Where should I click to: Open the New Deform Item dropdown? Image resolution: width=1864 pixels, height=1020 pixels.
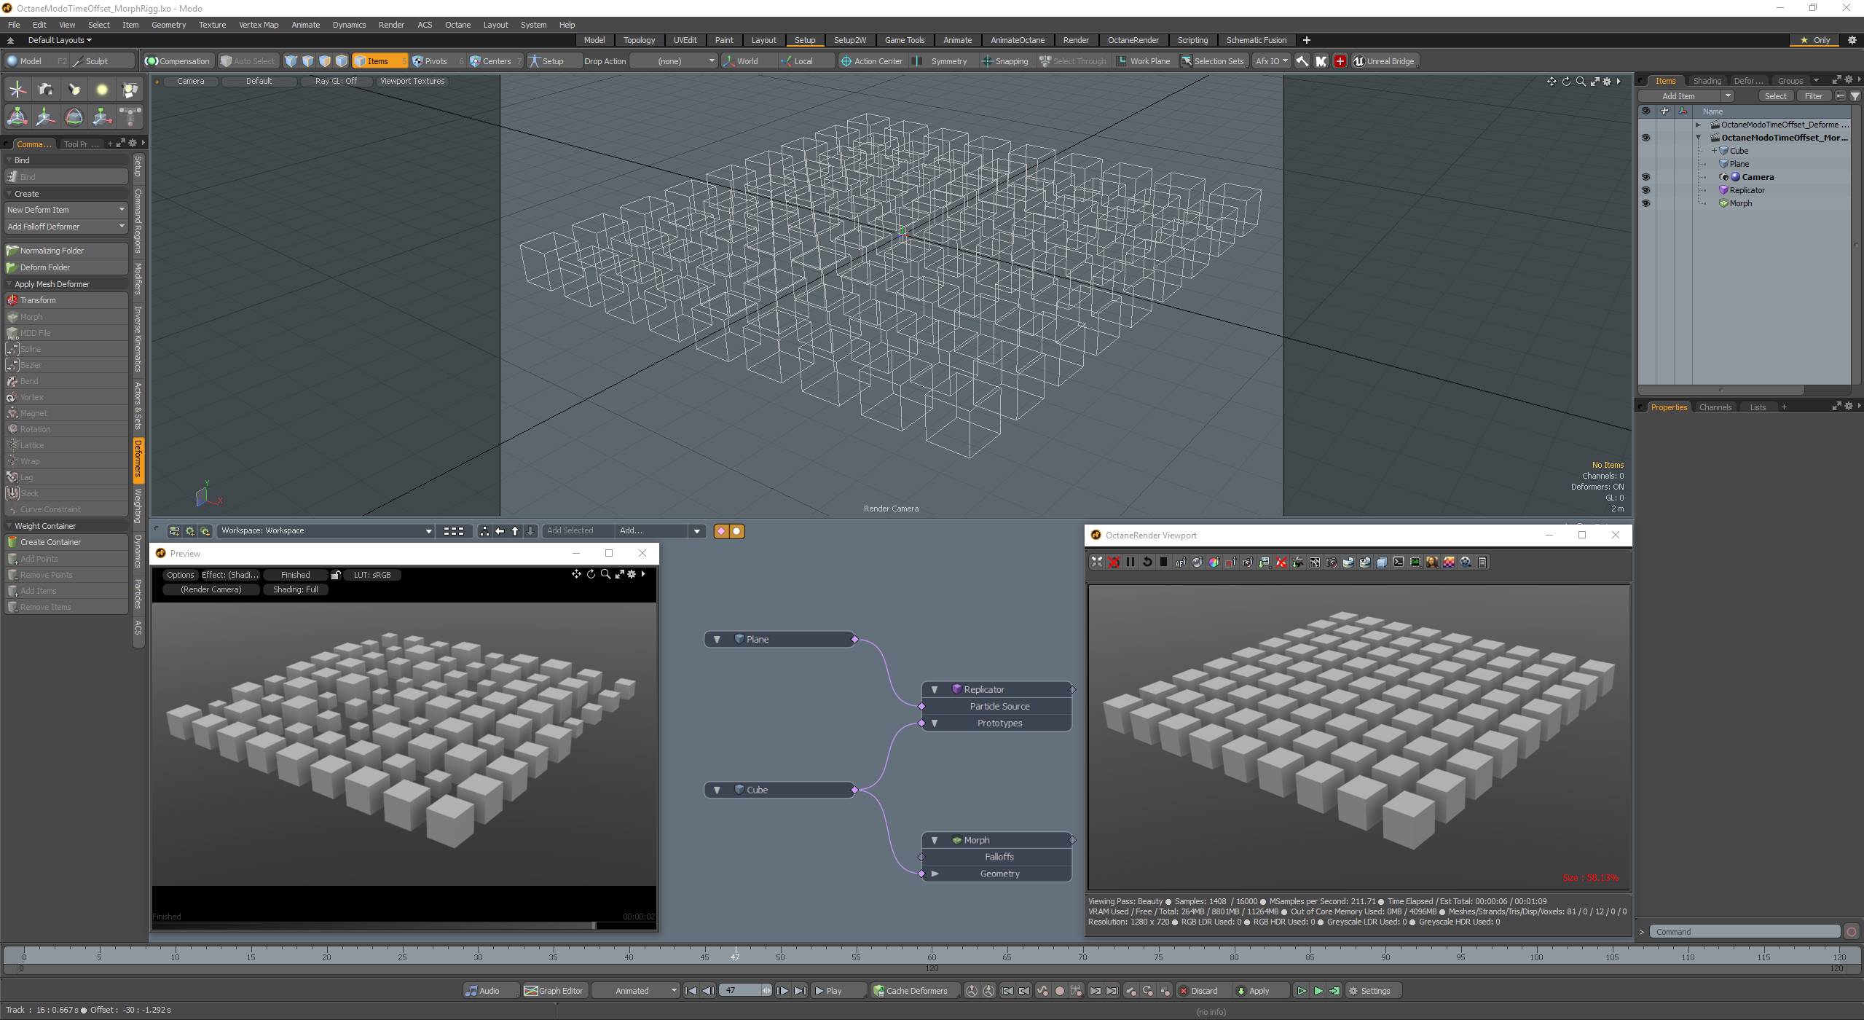tap(66, 210)
